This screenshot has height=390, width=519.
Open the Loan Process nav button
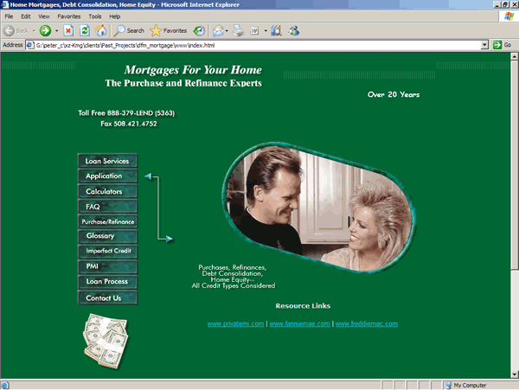click(107, 282)
